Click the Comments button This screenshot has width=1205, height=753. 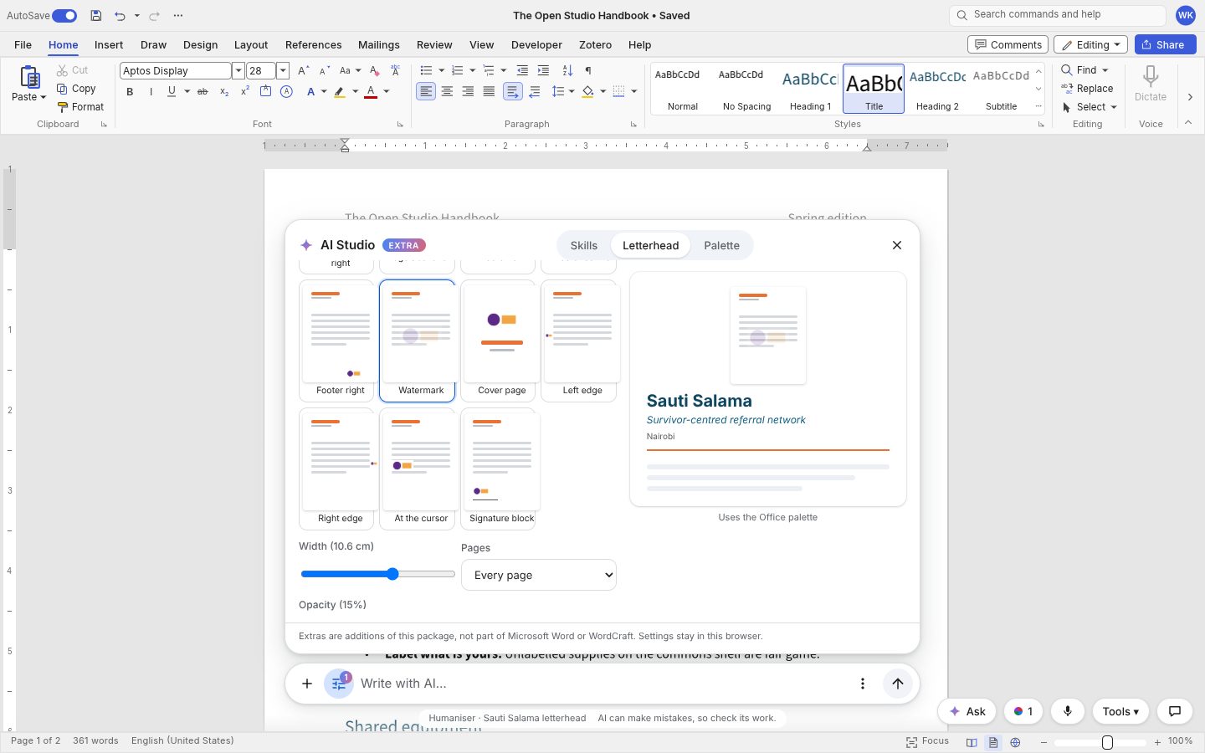tap(1008, 44)
